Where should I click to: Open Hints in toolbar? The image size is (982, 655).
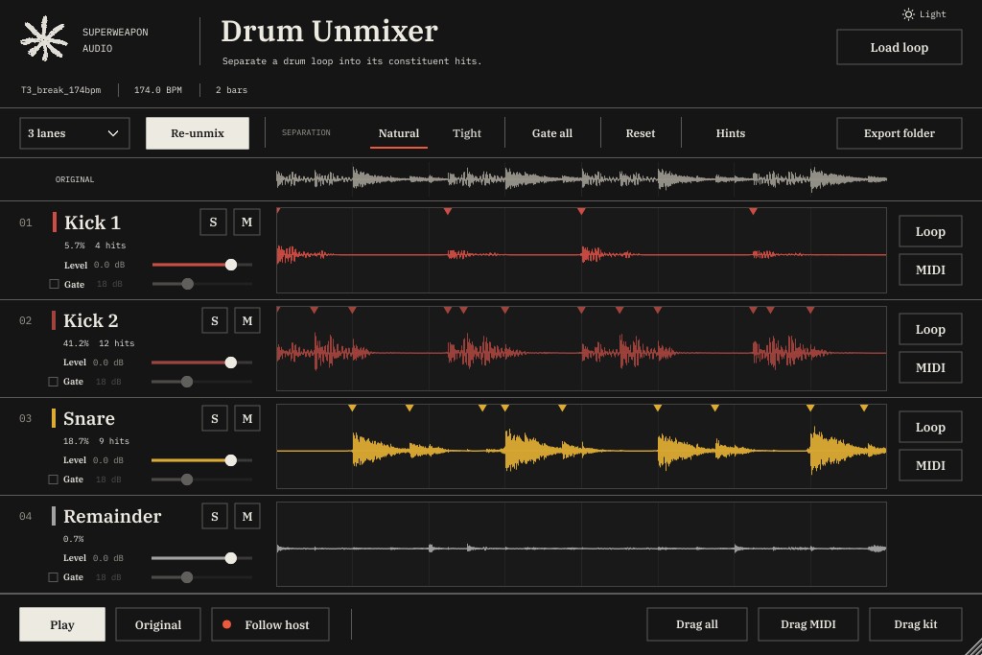(x=730, y=133)
